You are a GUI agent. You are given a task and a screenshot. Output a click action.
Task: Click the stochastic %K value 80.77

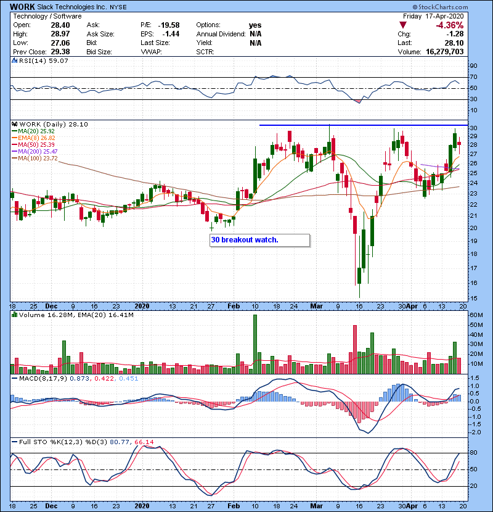[x=119, y=442]
